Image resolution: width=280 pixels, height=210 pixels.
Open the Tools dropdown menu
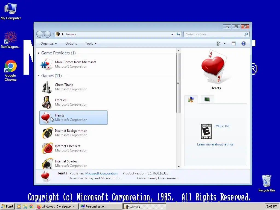point(91,43)
